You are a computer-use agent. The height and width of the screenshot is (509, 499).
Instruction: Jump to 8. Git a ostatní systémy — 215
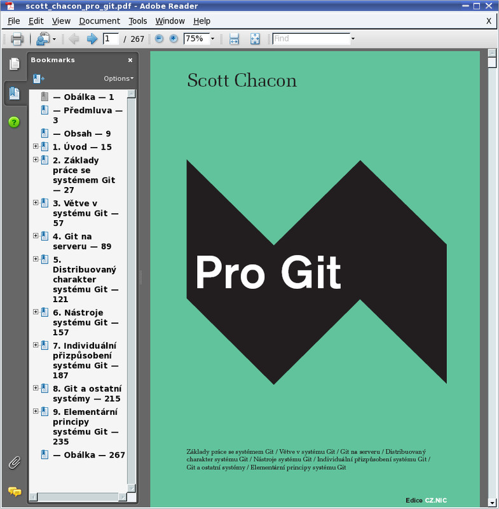(x=87, y=394)
